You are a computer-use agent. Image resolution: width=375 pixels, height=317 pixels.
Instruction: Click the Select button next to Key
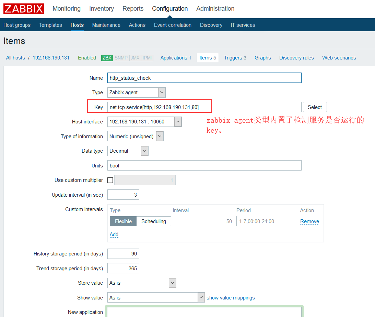(315, 107)
